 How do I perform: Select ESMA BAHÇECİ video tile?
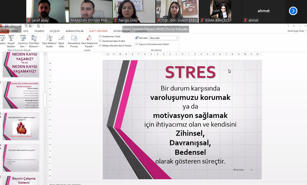click(x=220, y=11)
